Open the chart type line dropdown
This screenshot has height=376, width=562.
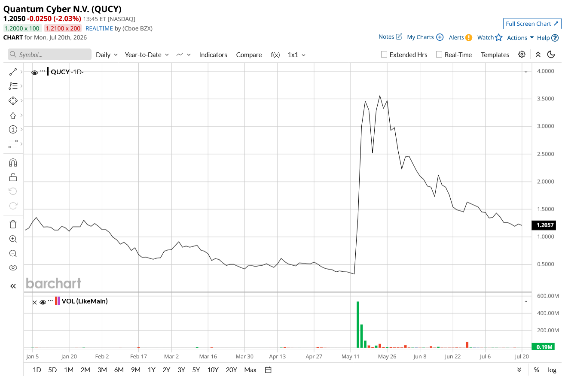[183, 55]
